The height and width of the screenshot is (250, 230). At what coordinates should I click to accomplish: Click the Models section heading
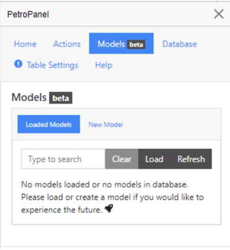click(x=29, y=97)
